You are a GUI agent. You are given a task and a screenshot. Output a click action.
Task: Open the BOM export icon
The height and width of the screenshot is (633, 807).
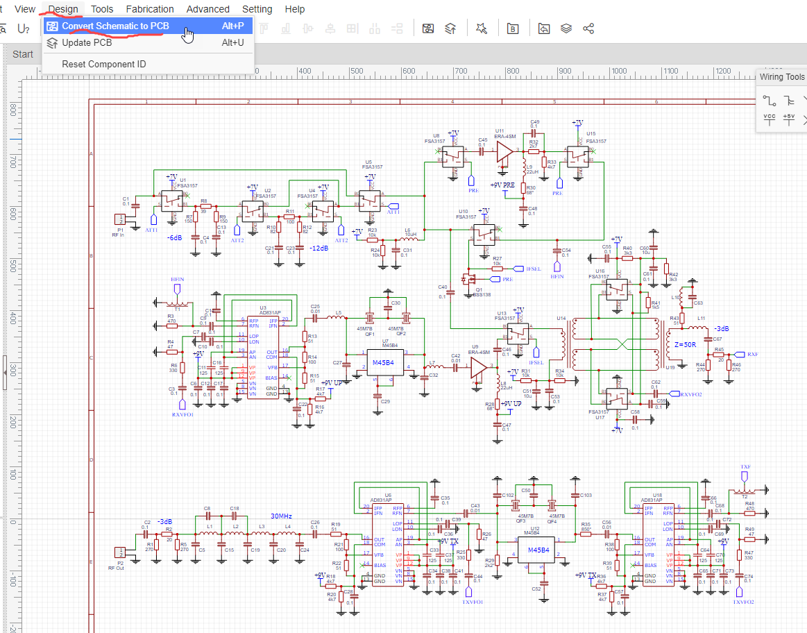(x=513, y=28)
